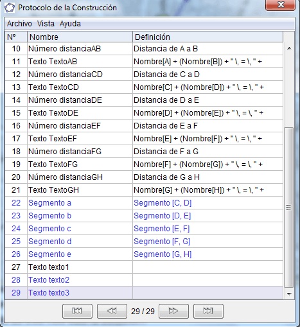Jump to last construction step
The image size is (300, 327).
(208, 311)
